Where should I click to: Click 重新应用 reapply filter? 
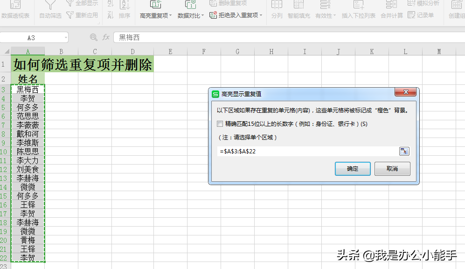(82, 15)
